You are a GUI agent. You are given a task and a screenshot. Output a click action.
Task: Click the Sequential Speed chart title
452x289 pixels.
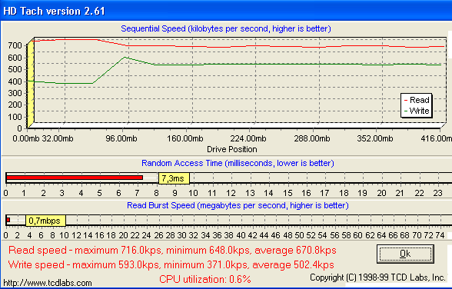[226, 28]
